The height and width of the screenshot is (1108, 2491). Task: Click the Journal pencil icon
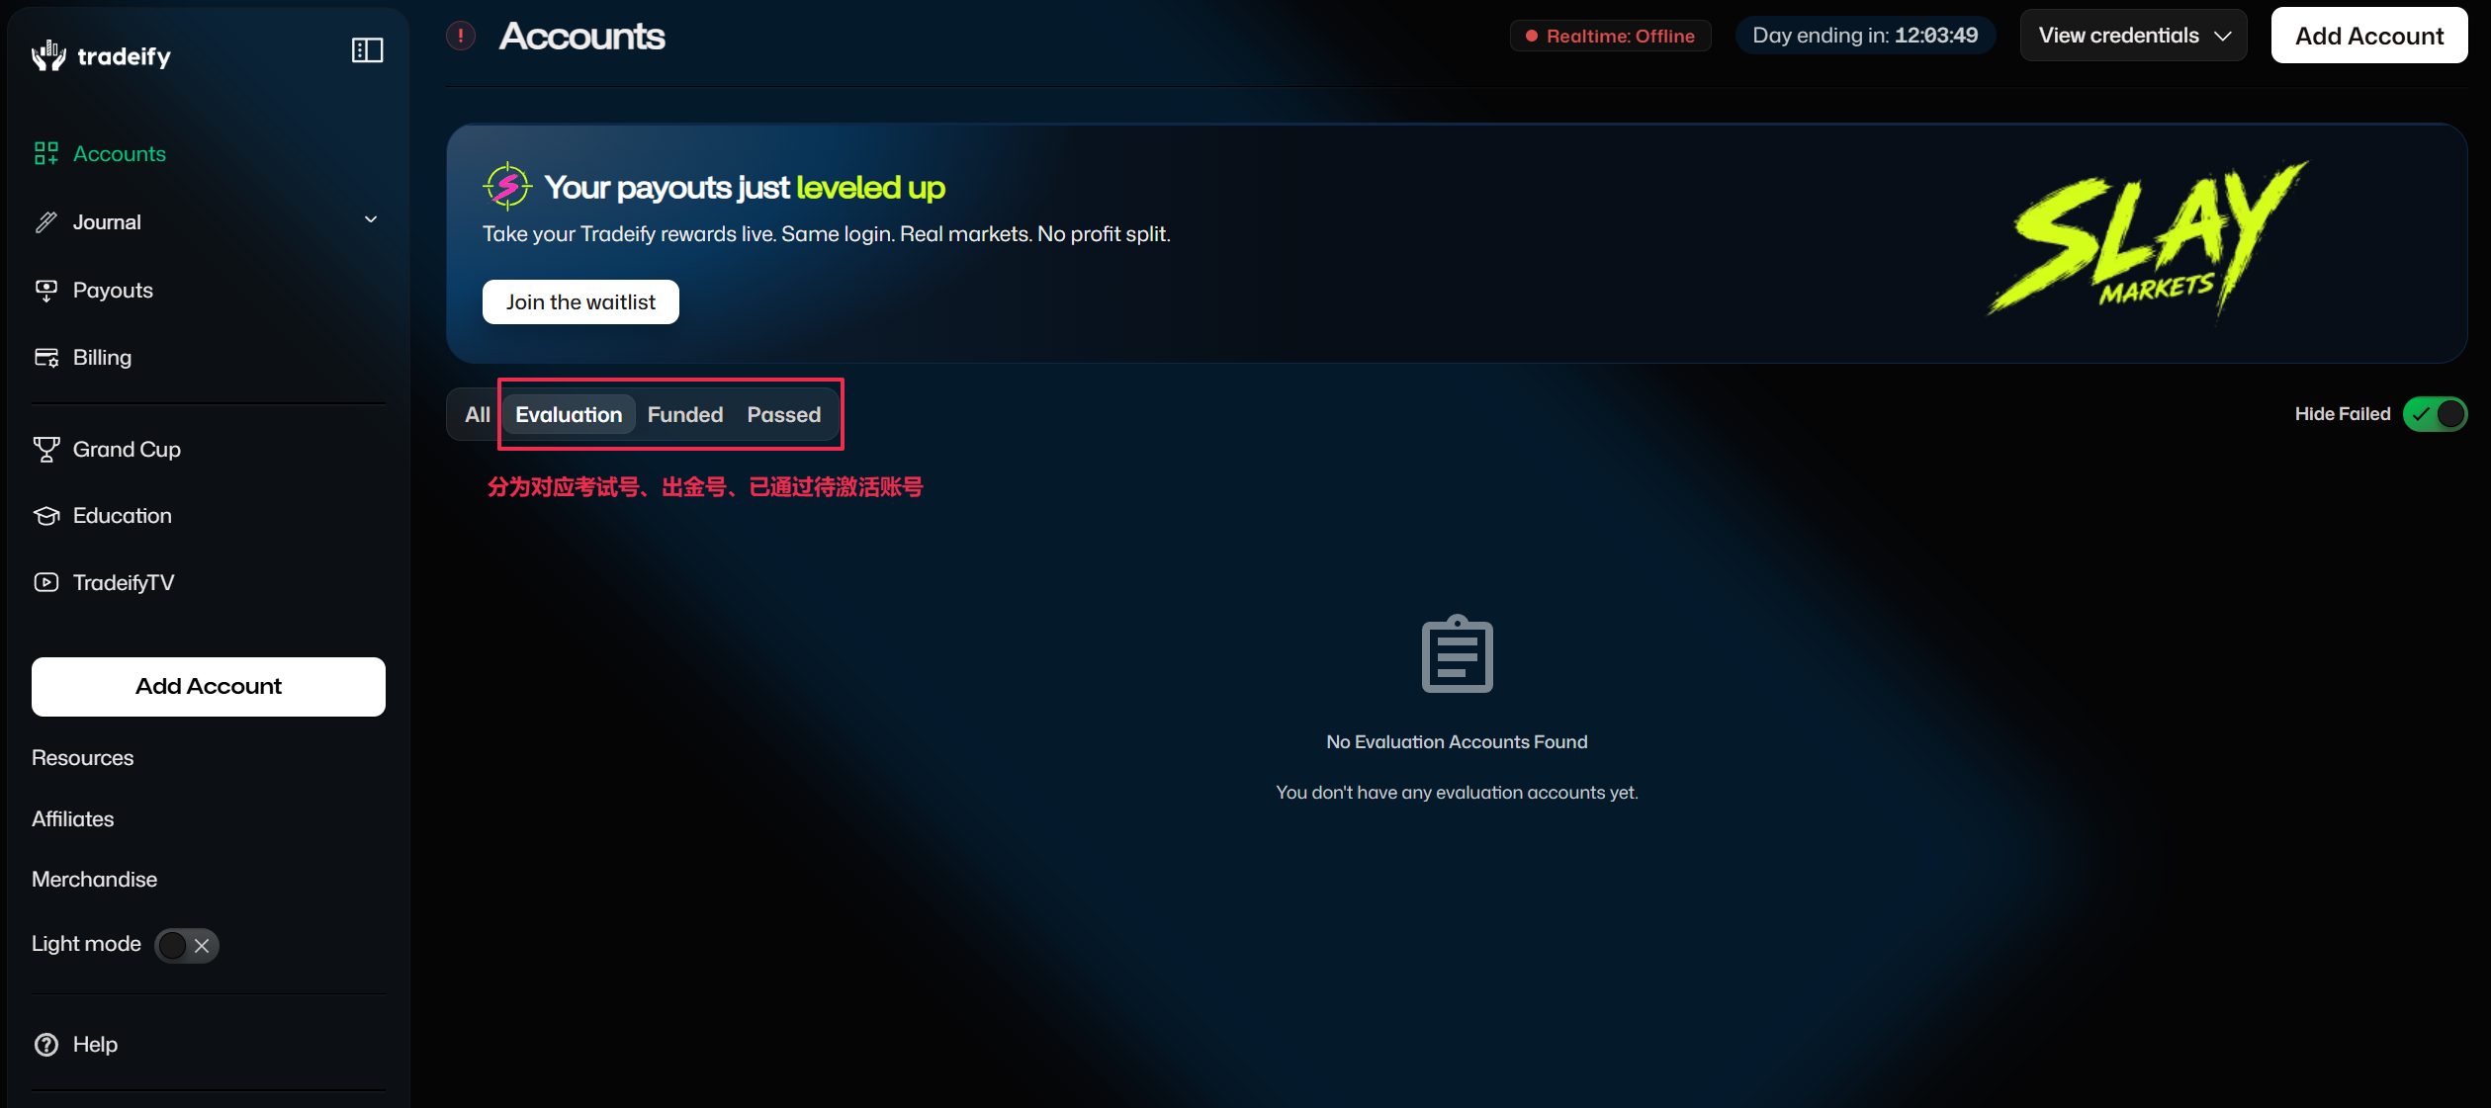point(46,221)
